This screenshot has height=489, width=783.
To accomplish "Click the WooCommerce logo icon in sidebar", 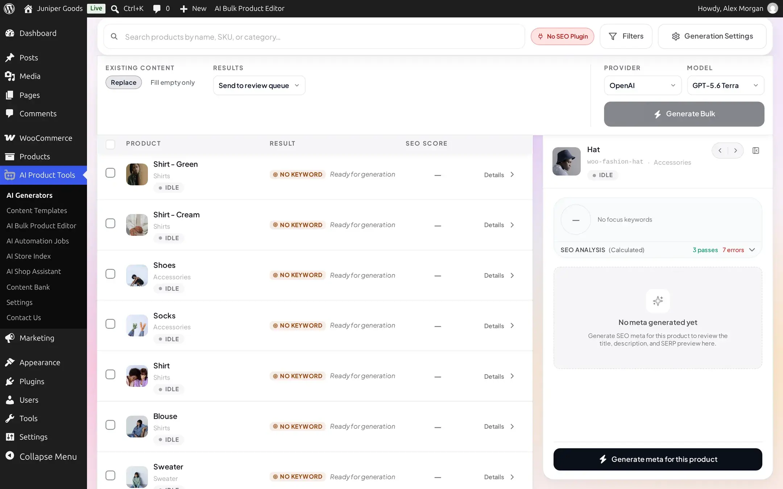I will coord(10,138).
